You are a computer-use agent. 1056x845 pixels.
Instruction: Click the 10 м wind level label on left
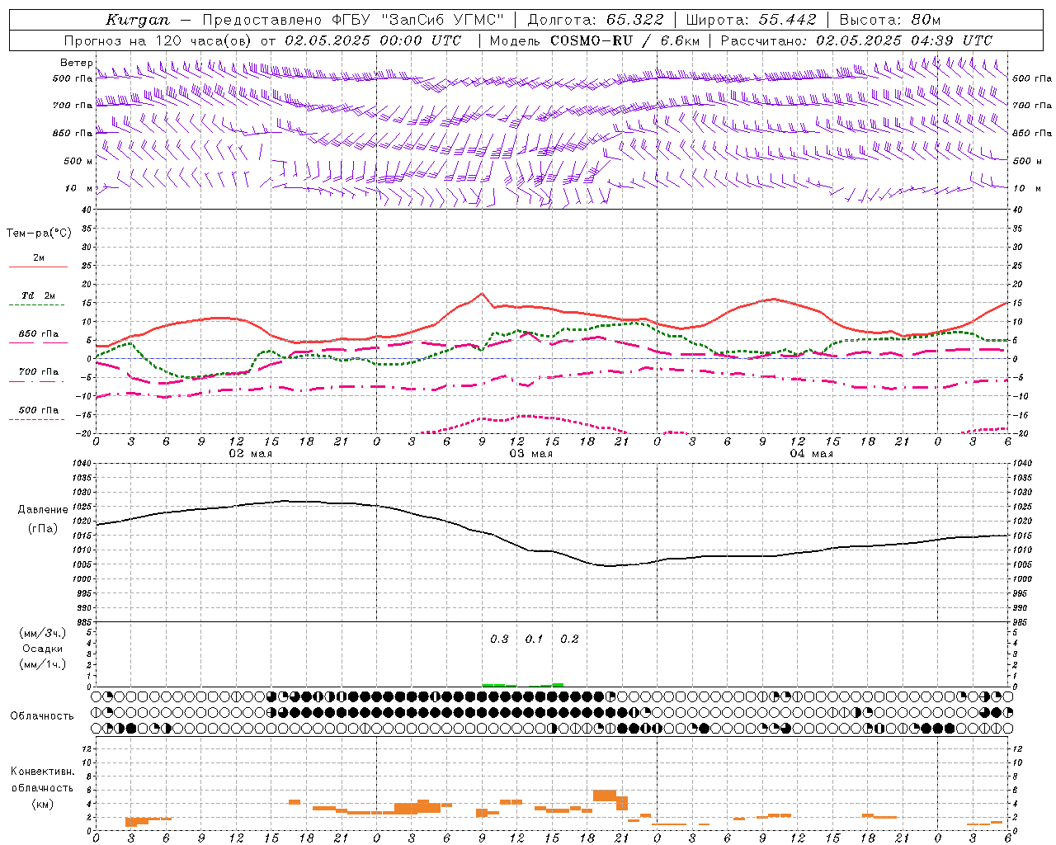(78, 188)
